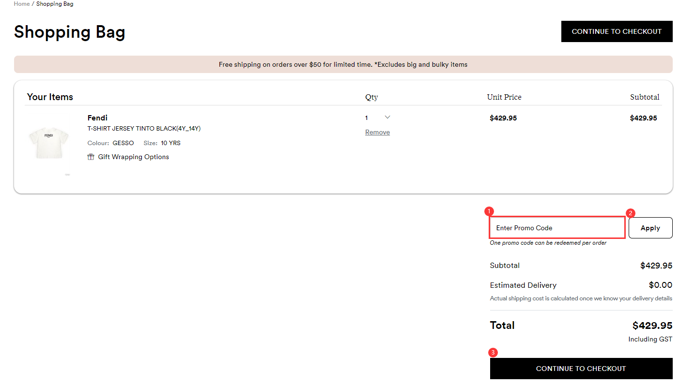Click the 'One promo code can be redeemed' note
Image resolution: width=695 pixels, height=385 pixels.
[548, 243]
